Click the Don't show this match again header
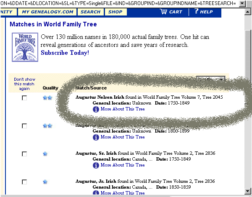This screenshot has width=252, height=197. pyautogui.click(x=24, y=84)
